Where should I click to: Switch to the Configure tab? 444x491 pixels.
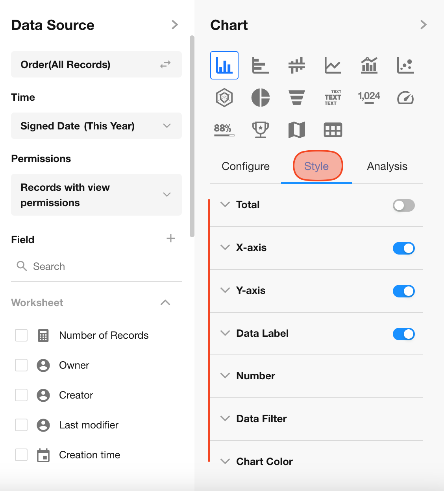246,166
